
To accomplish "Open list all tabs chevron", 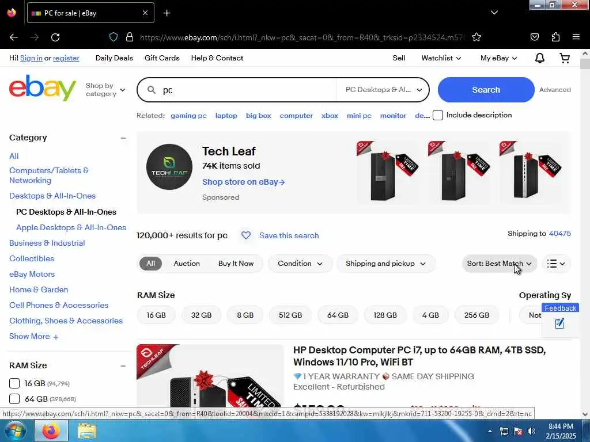I will [x=494, y=13].
